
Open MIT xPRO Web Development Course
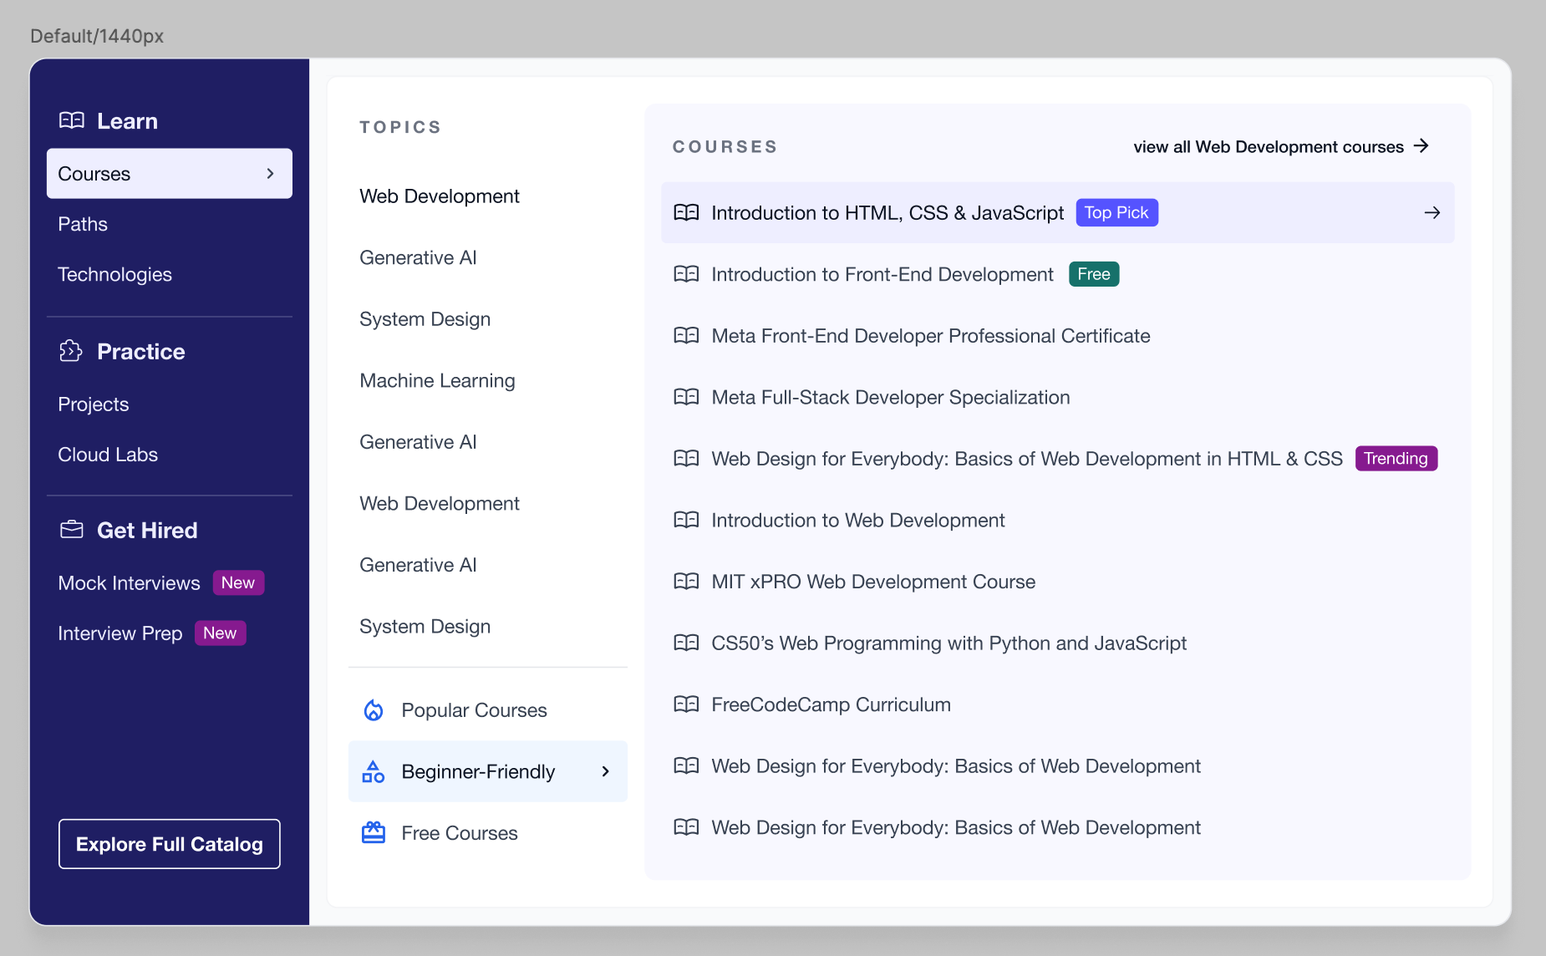(x=873, y=582)
